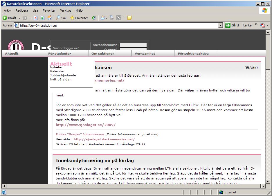The image size is (272, 196).
Task: Click the Stop loading icon
Action: (36, 18)
